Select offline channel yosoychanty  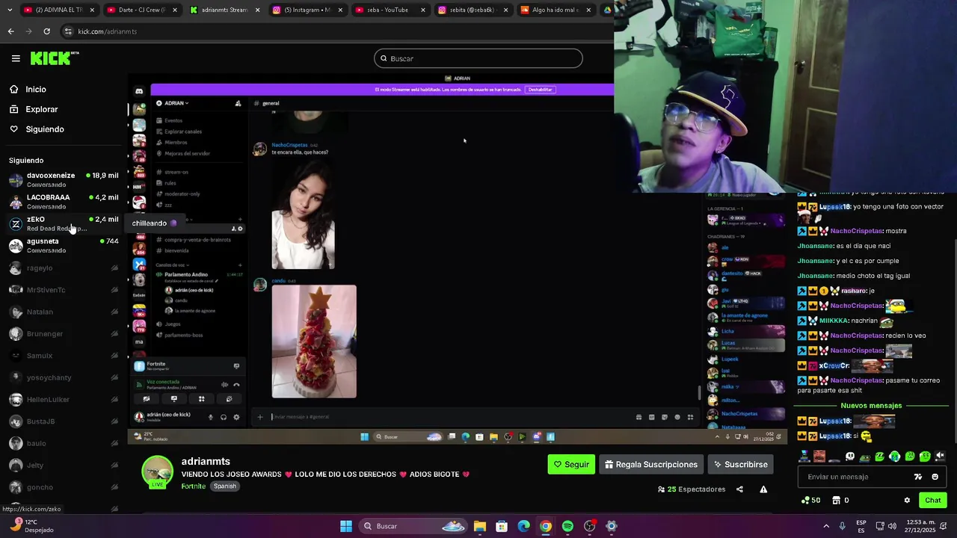pyautogui.click(x=64, y=377)
